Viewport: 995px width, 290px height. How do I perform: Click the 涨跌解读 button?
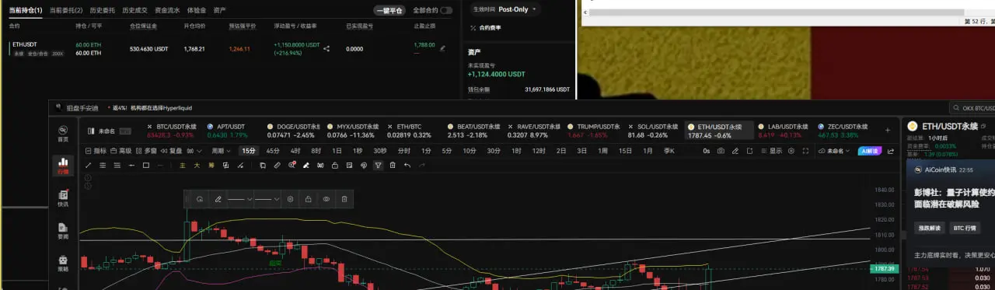click(930, 228)
